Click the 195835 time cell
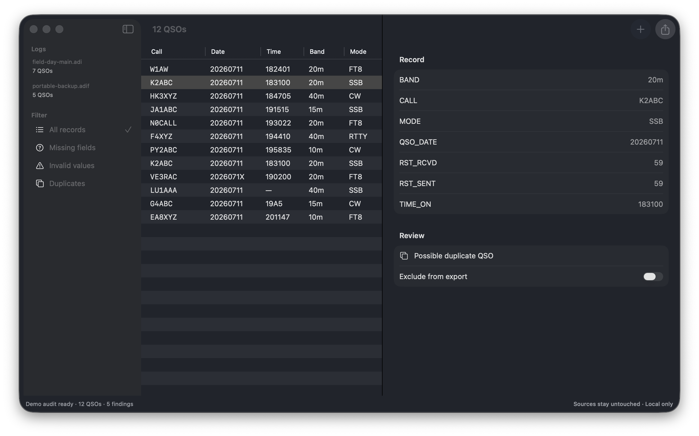This screenshot has width=699, height=436. pyautogui.click(x=278, y=150)
